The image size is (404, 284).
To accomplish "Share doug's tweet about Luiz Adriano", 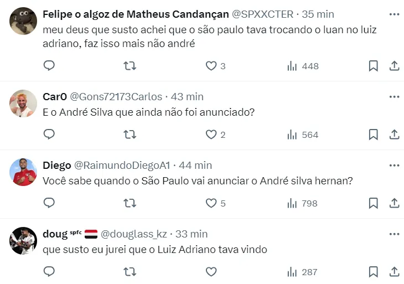I will 394,272.
